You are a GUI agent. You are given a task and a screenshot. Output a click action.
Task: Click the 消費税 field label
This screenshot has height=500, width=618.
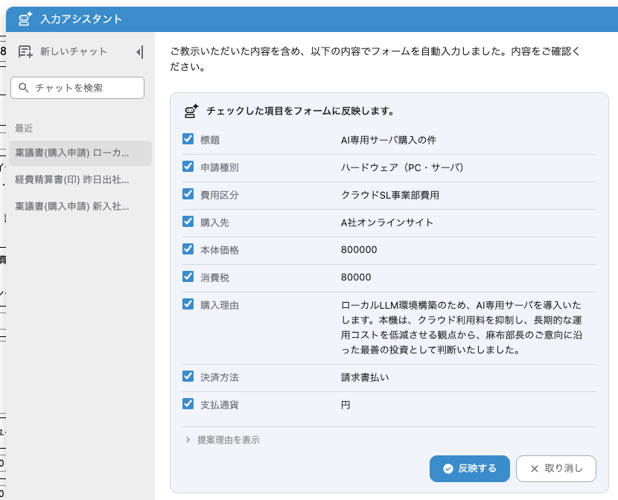point(214,278)
